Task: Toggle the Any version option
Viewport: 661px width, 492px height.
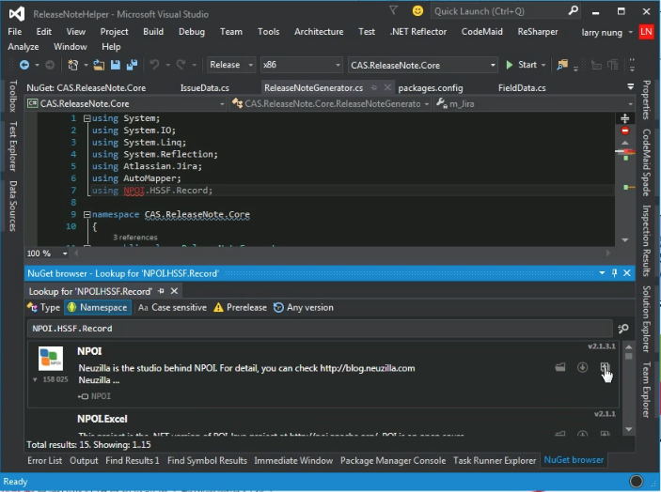Action: click(304, 307)
